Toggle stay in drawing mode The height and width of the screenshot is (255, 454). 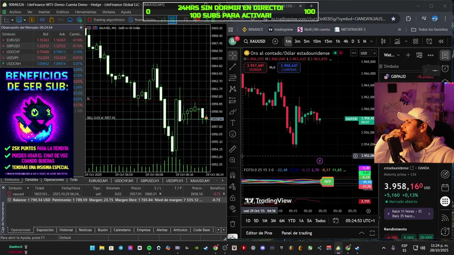tap(233, 187)
